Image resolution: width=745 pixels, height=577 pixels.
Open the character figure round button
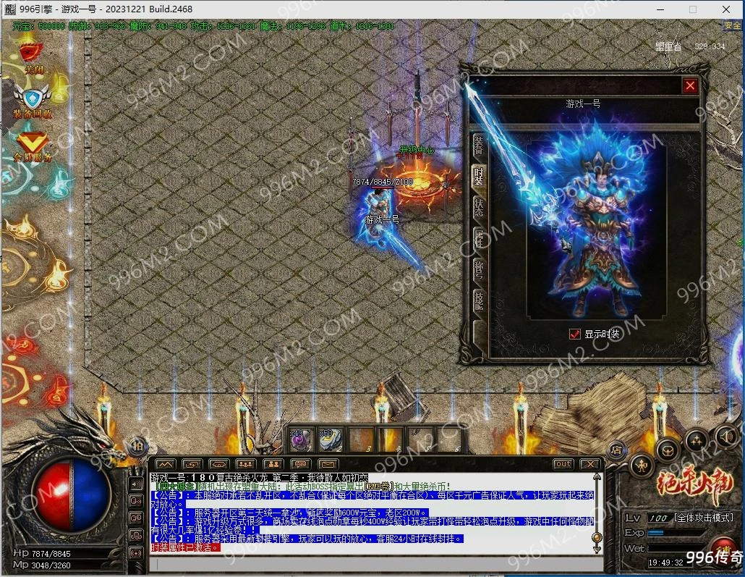point(642,466)
